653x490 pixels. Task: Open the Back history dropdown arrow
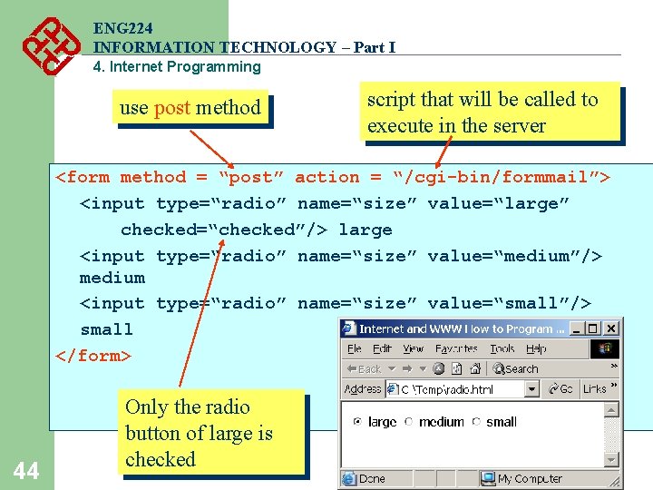pyautogui.click(x=392, y=368)
